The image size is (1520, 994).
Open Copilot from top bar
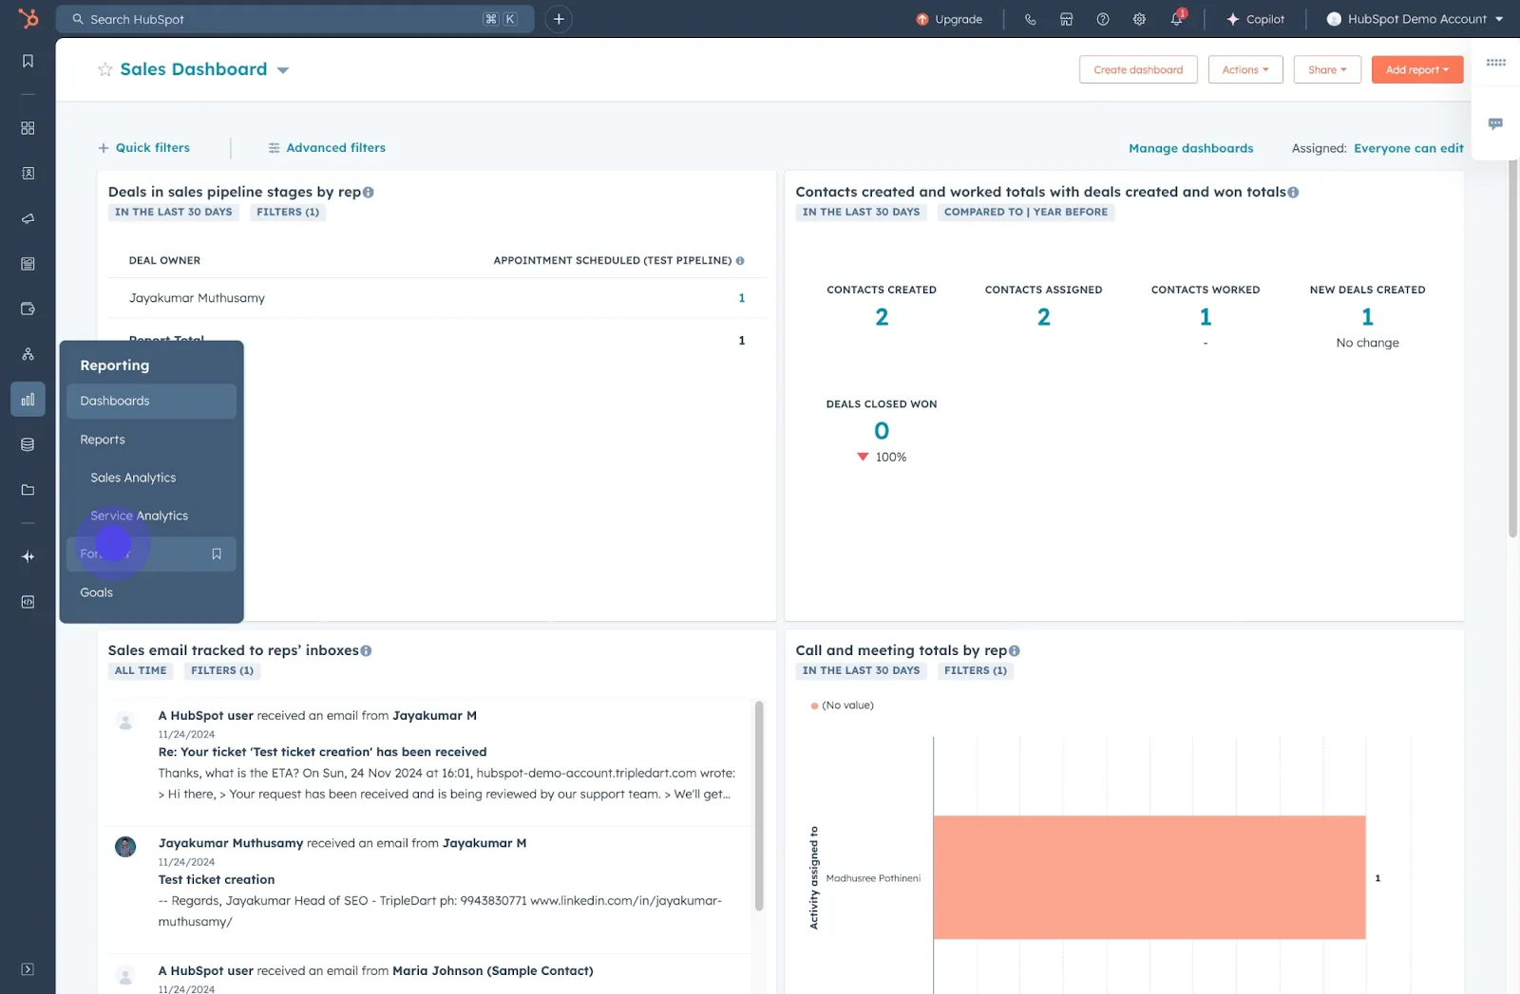click(1255, 19)
